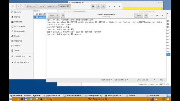Click .cache breadcrumb in path bar

[41, 6]
